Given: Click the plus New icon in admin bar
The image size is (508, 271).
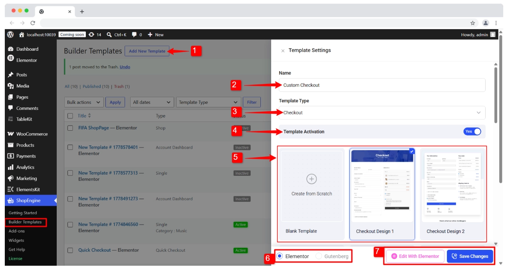Looking at the screenshot, I should click(x=150, y=35).
